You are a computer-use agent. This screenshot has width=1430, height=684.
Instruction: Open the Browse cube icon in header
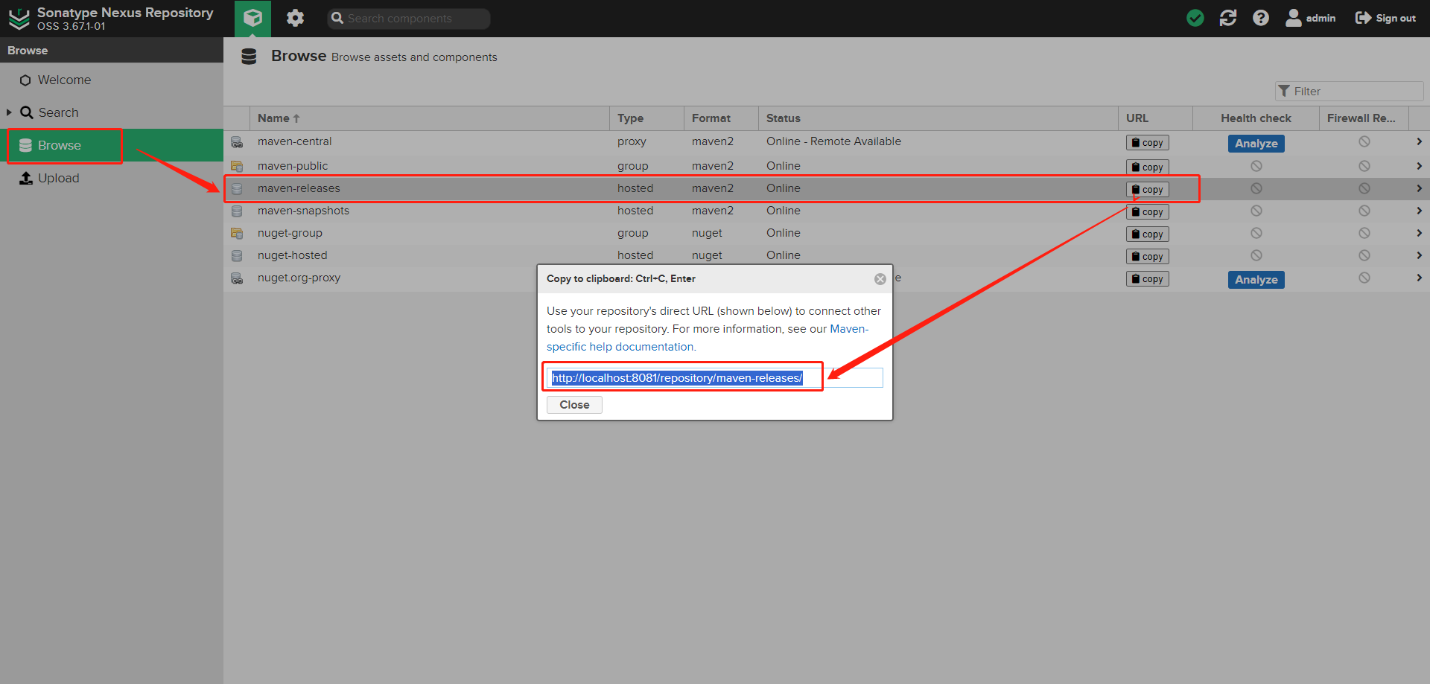tap(252, 18)
